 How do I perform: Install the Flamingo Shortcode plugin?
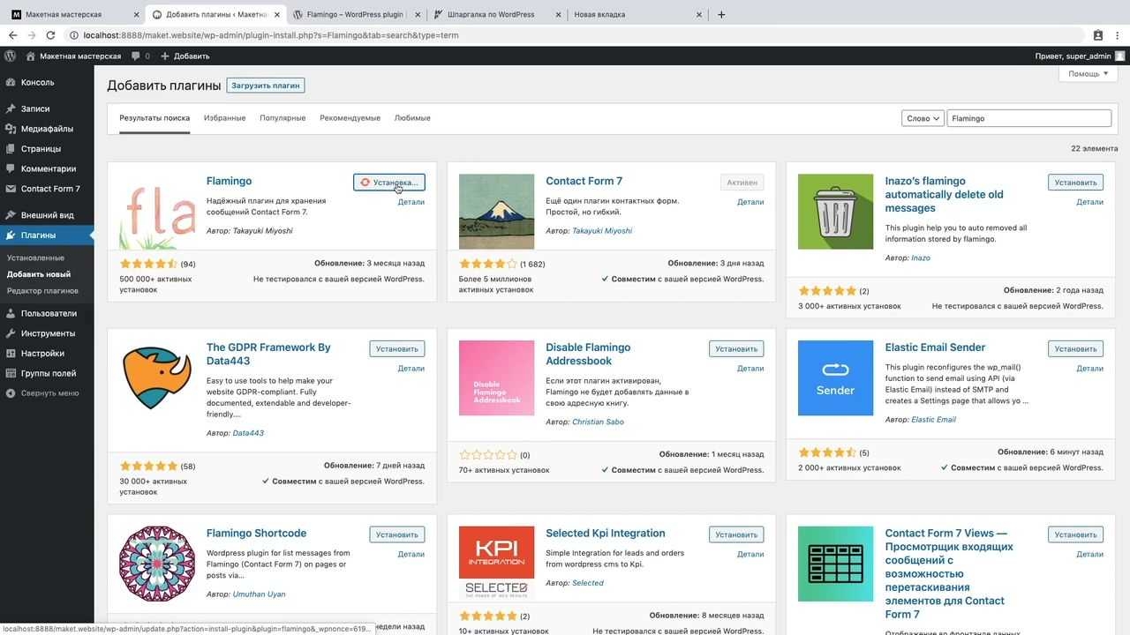[x=396, y=534]
